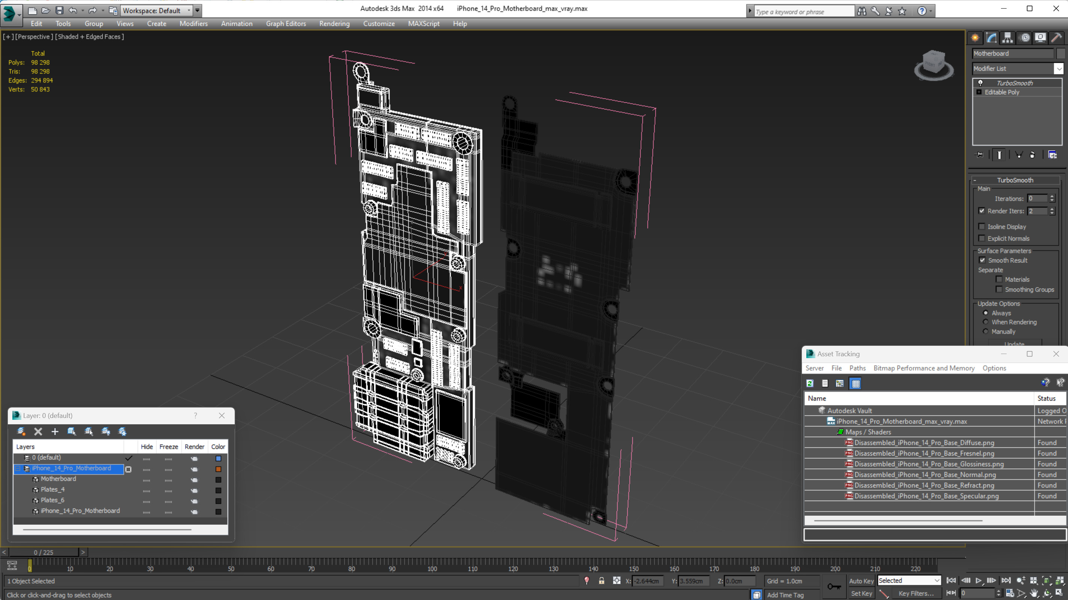Viewport: 1068px width, 600px height.
Task: Toggle TurboSmooth modifier lightbulb
Action: [980, 83]
